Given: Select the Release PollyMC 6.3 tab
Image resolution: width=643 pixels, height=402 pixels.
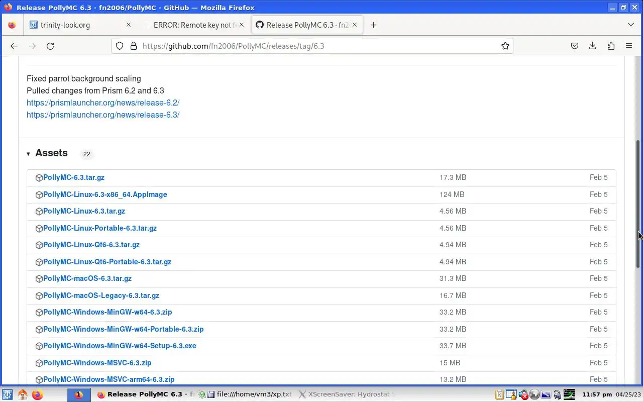Looking at the screenshot, I should click(307, 25).
